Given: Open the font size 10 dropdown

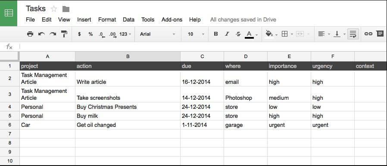Looking at the screenshot, I should [x=196, y=34].
